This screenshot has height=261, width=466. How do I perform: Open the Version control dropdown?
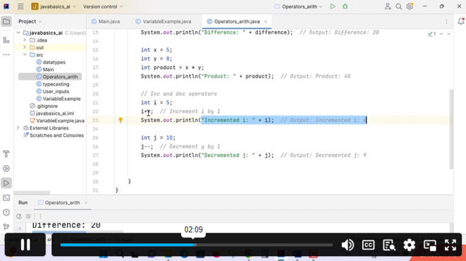click(x=103, y=6)
